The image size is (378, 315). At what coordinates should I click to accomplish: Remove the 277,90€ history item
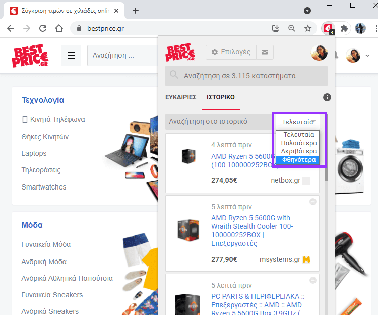313,202
